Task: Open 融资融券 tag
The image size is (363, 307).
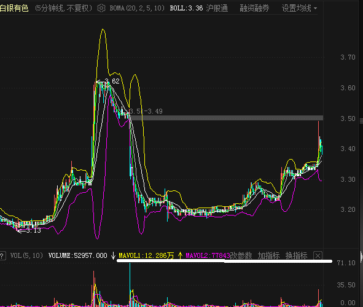Action: tap(254, 9)
